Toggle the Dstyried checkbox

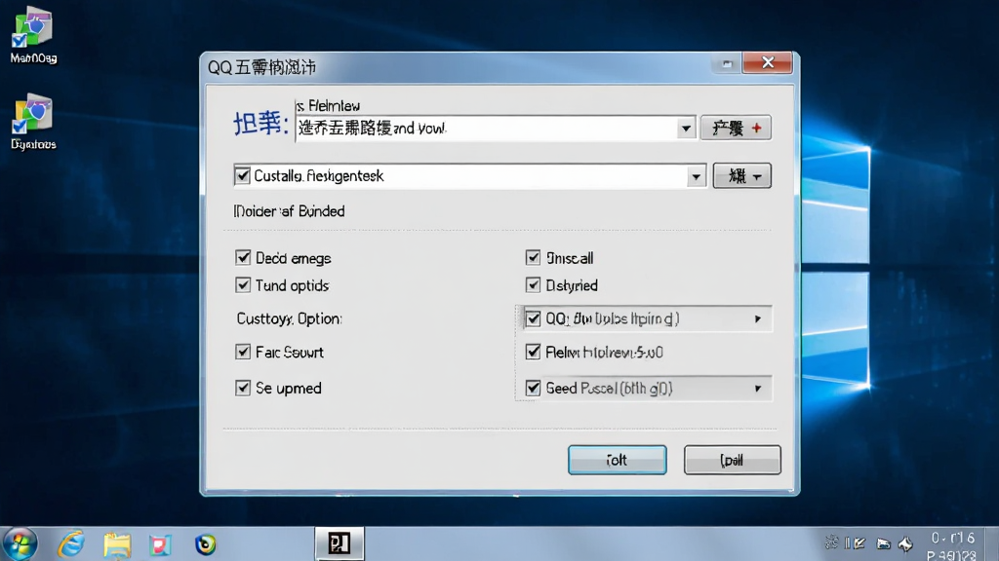(534, 284)
